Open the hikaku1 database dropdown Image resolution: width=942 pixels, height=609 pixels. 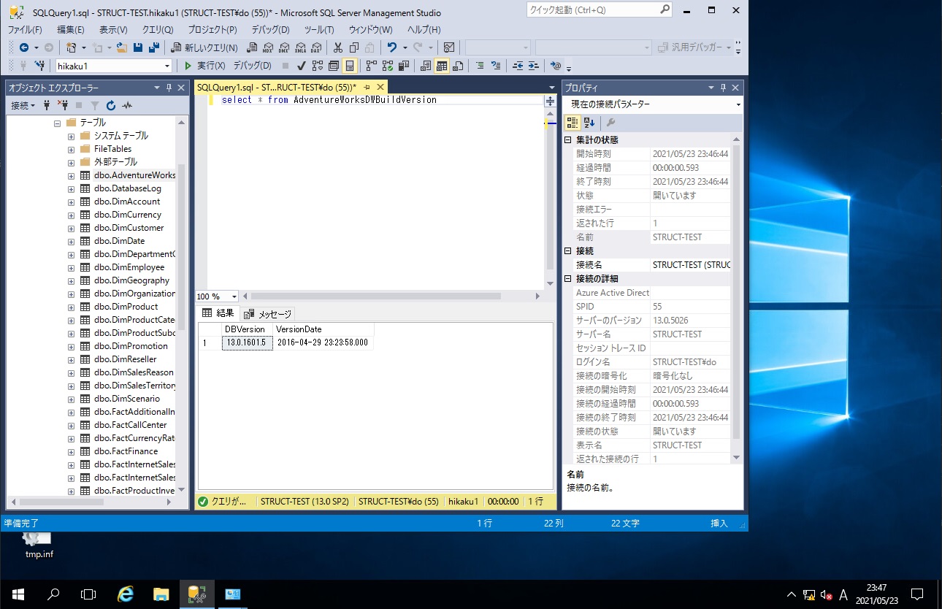click(x=166, y=65)
